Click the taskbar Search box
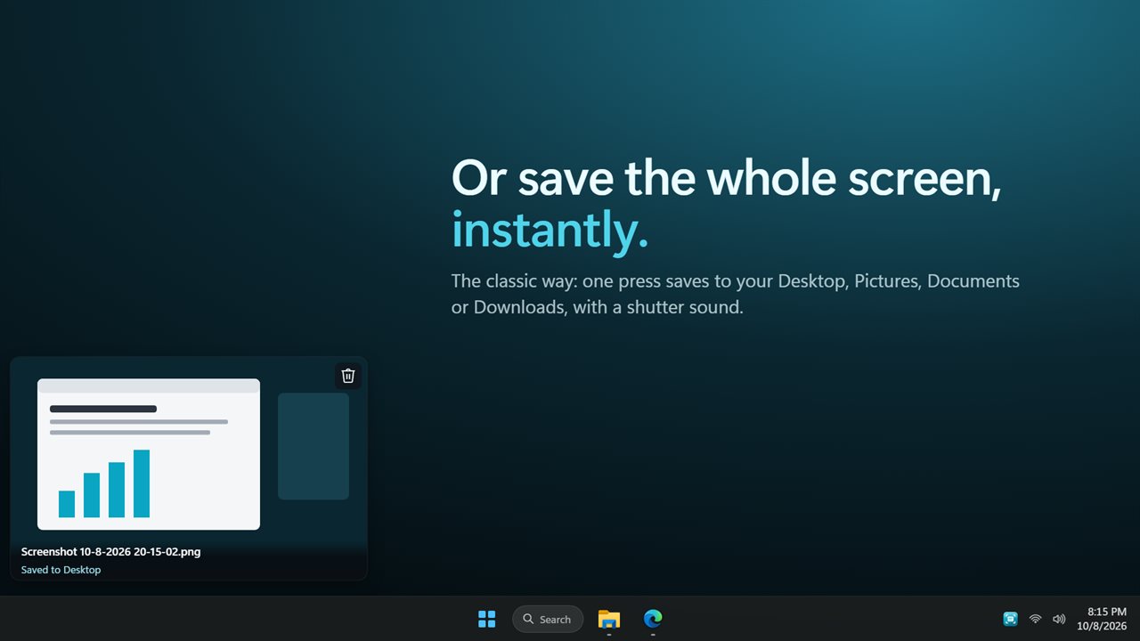The height and width of the screenshot is (641, 1140). tap(548, 619)
